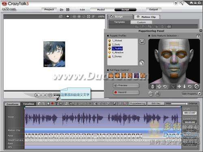Open the Custom sub-tab

(x=141, y=22)
